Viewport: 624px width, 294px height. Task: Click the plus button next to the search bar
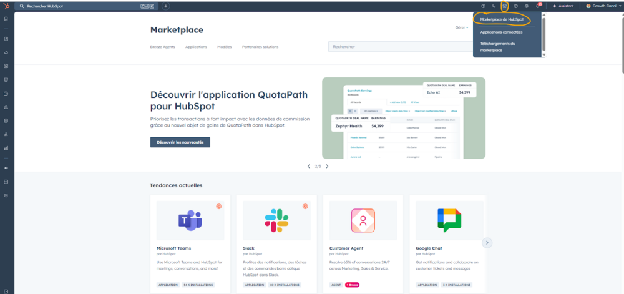click(166, 6)
